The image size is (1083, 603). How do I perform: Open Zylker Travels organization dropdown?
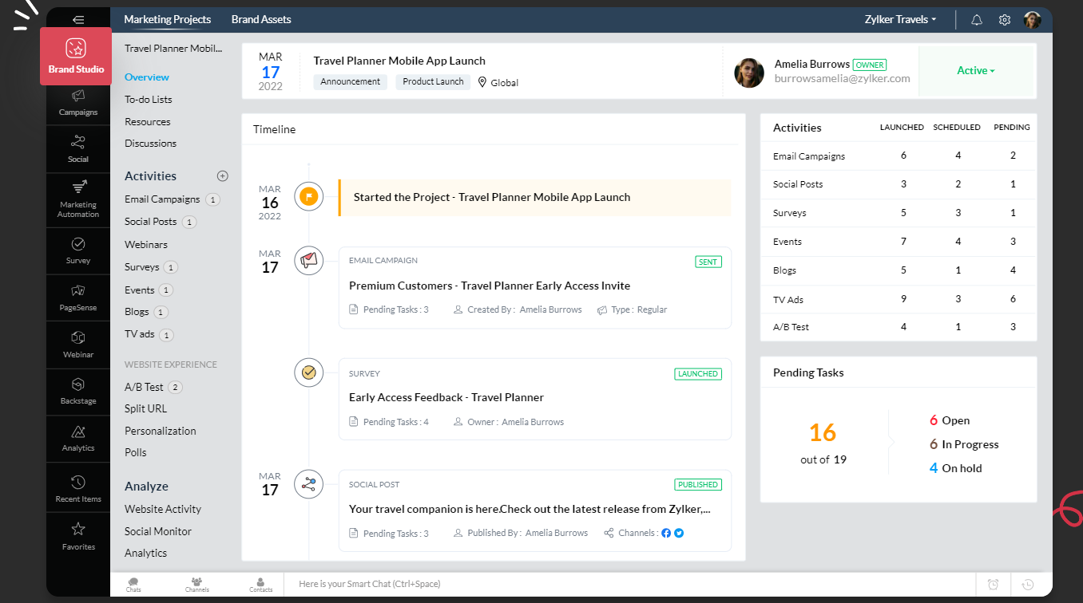(901, 19)
